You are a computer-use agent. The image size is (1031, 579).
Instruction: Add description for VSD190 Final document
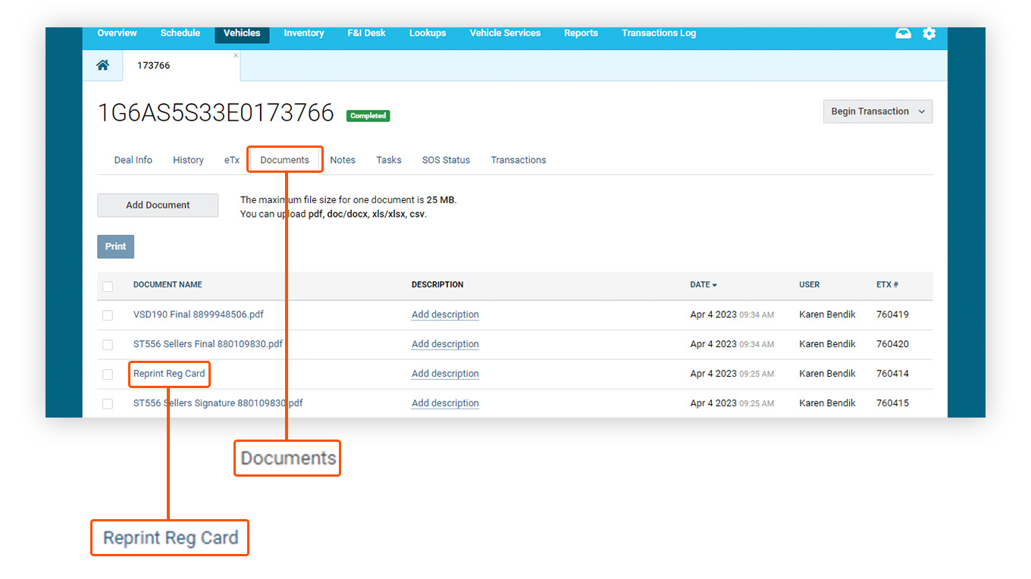(x=445, y=315)
